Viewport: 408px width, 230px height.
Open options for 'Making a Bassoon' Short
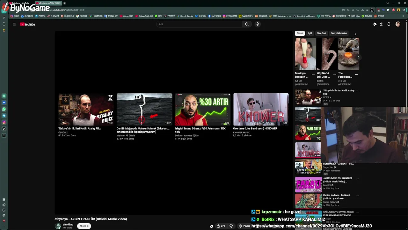[313, 74]
